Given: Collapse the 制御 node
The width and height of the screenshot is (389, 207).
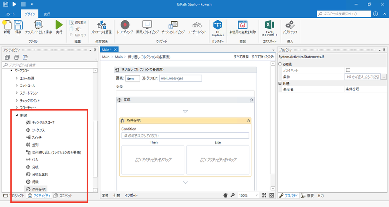Looking at the screenshot, I should (x=17, y=115).
